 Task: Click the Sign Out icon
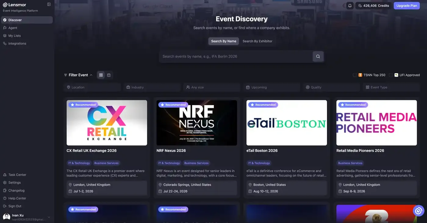pos(5,206)
